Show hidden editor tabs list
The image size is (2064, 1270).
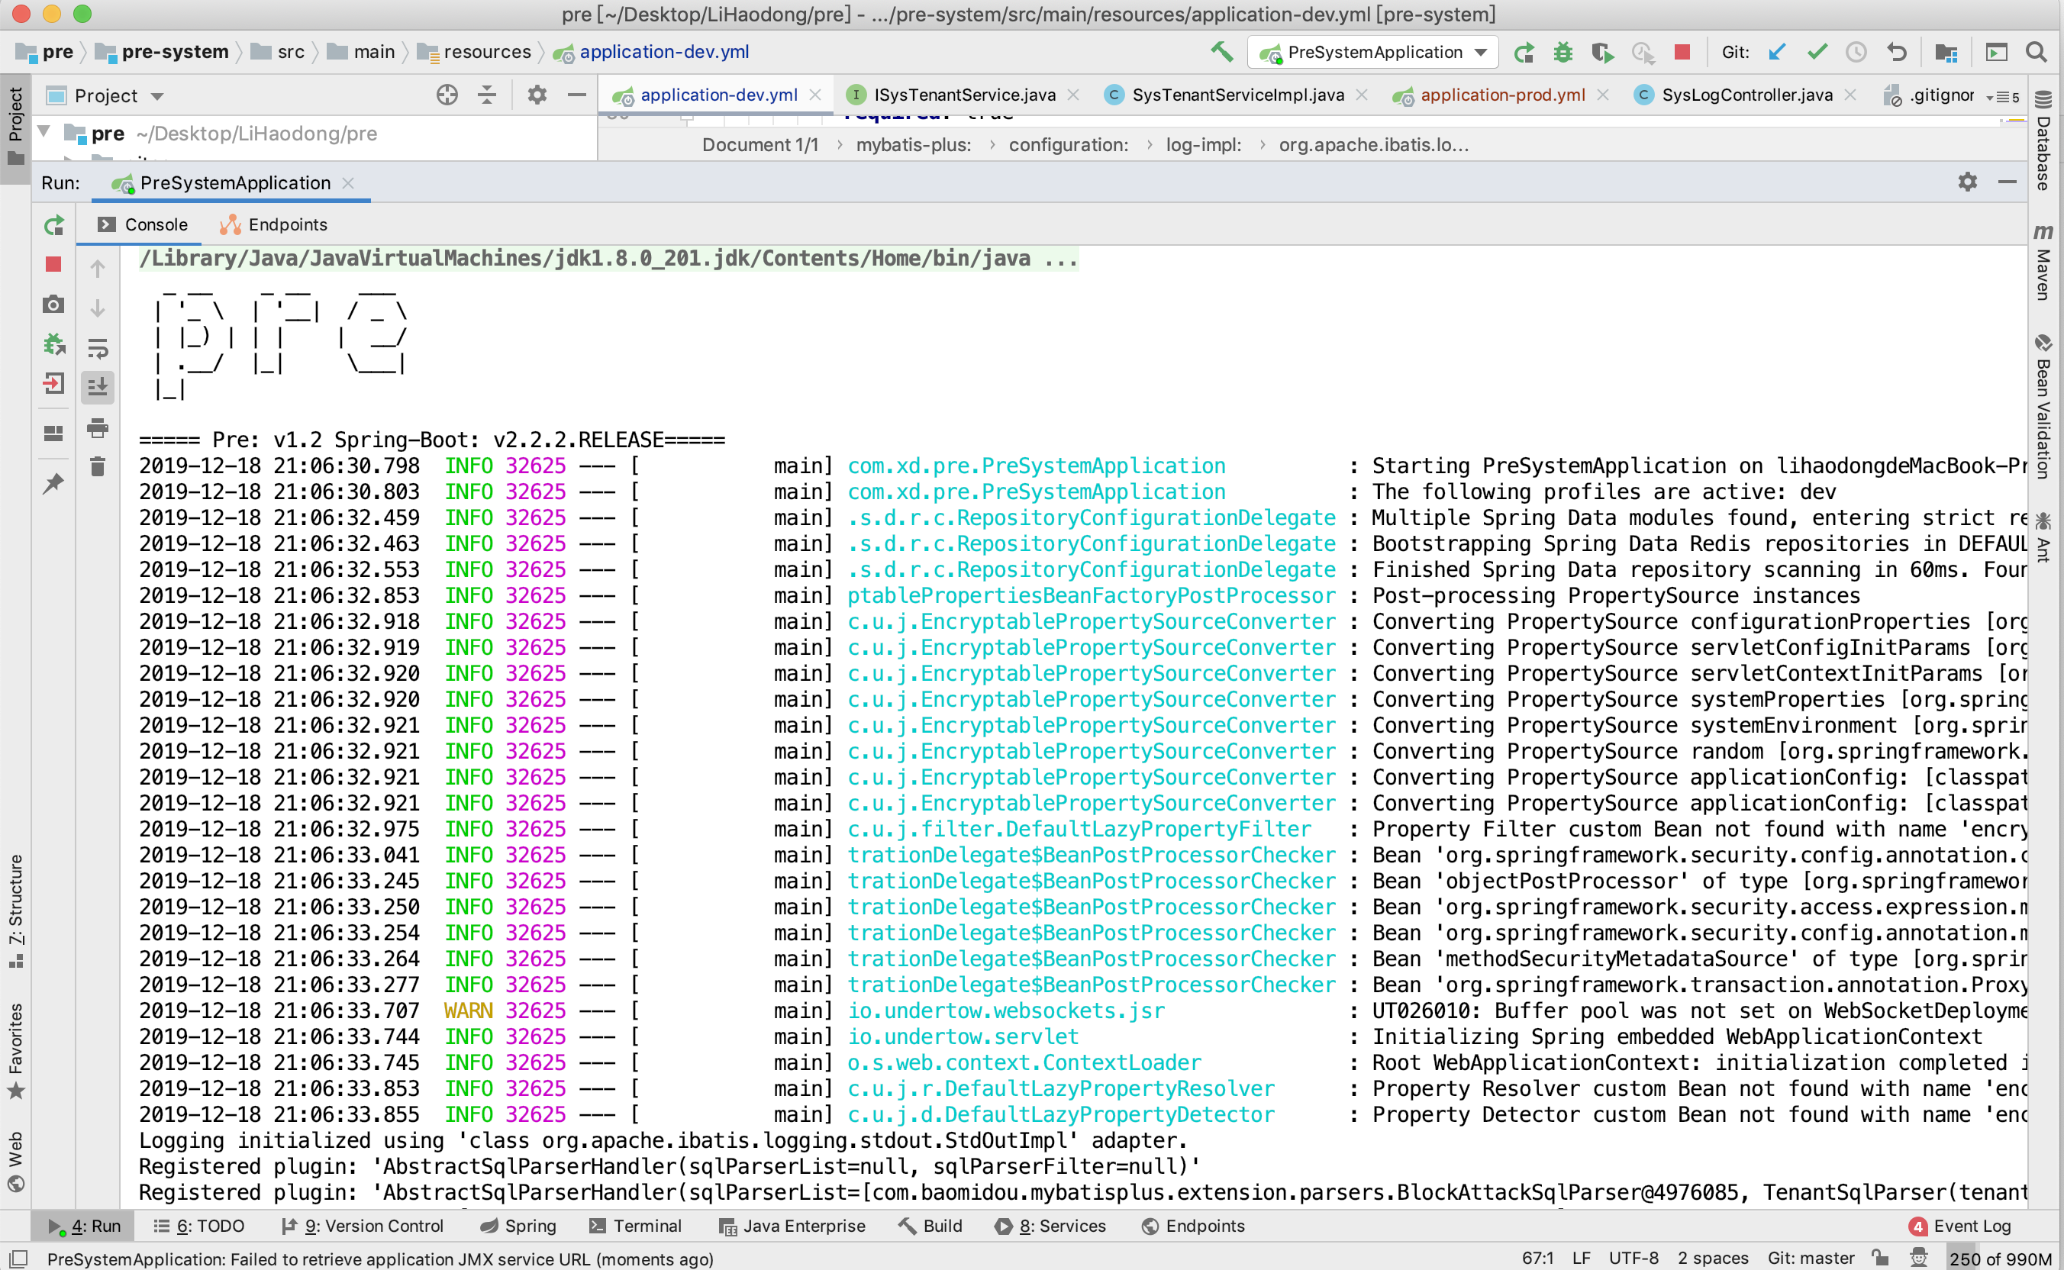(2003, 97)
